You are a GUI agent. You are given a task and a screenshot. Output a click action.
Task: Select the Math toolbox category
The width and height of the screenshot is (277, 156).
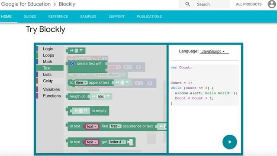50,62
